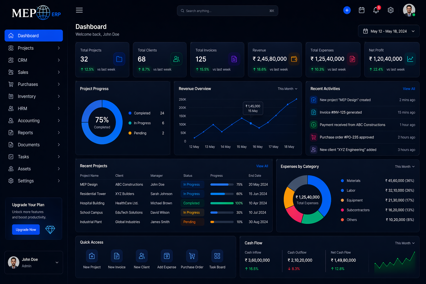Screen dimensions: 426x284
Task: Click the blue plus add button
Action: click(x=347, y=10)
